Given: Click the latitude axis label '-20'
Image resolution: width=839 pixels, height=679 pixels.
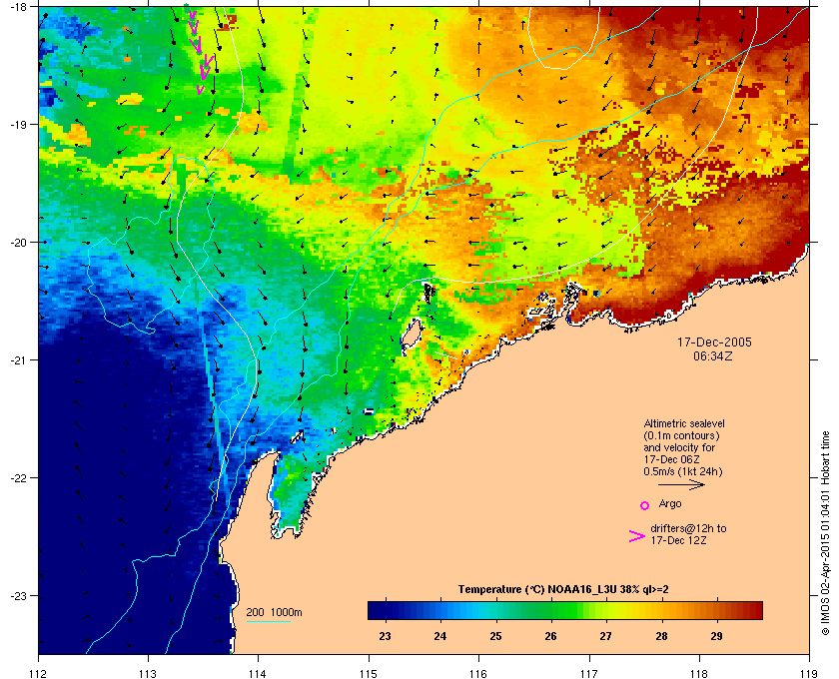Looking at the screenshot, I should (x=18, y=242).
